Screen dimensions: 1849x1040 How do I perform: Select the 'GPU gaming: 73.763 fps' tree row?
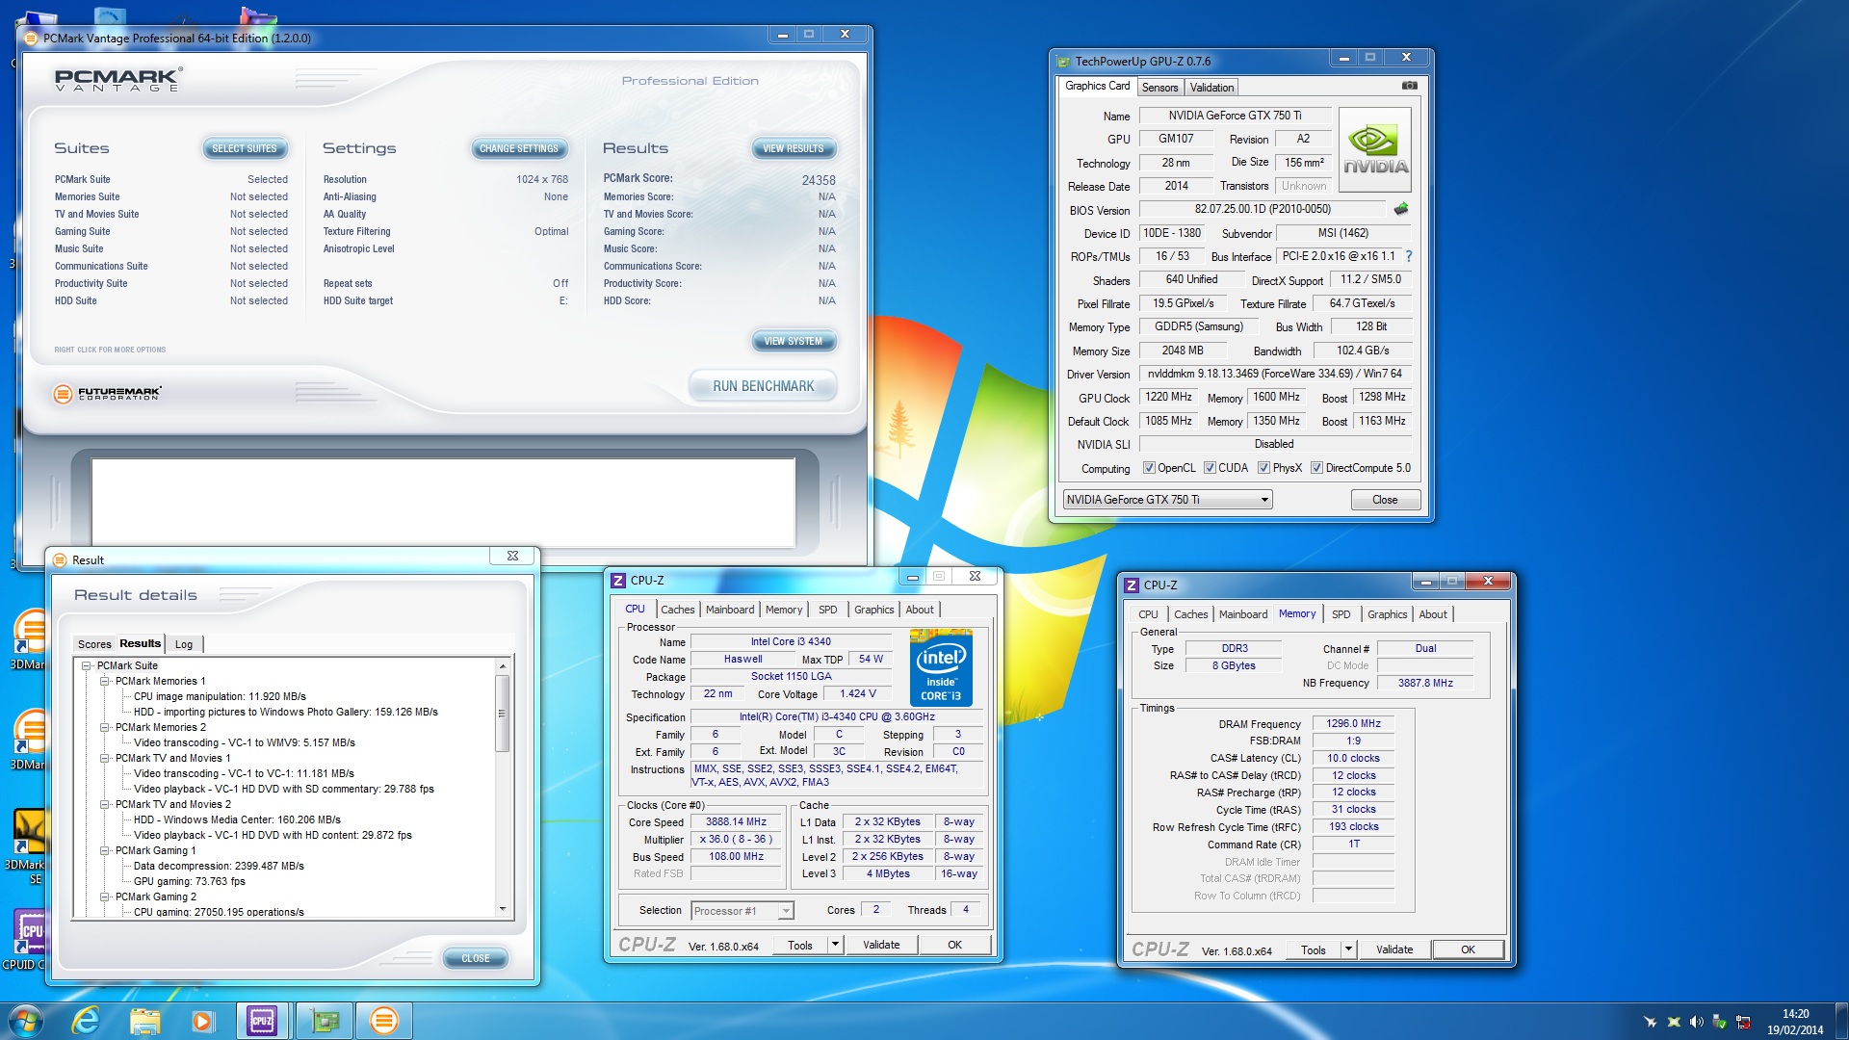point(190,881)
